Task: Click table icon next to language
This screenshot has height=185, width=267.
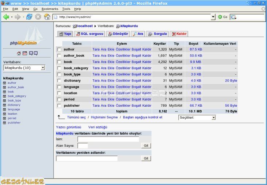Action: [x=5, y=110]
